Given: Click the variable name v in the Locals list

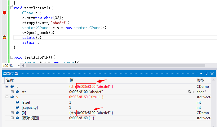Looking at the screenshot, I should [x=17, y=97].
